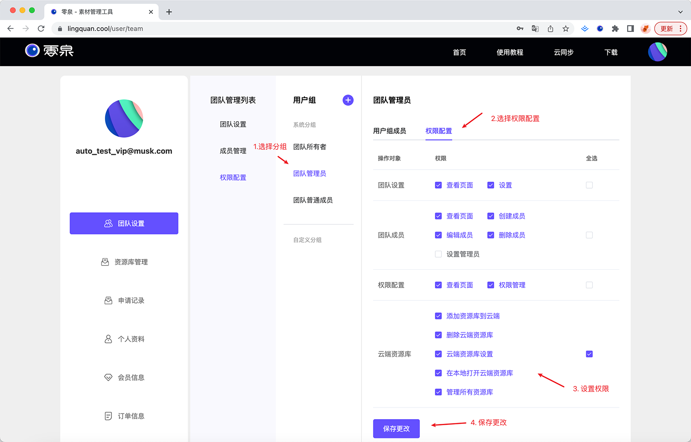Uncheck 添加资源库到云端 permission
The image size is (691, 442).
[x=438, y=316]
